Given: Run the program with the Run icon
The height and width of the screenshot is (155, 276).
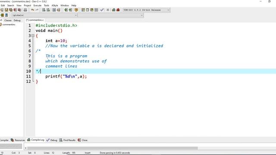Looking at the screenshot, I should (x=88, y=10).
